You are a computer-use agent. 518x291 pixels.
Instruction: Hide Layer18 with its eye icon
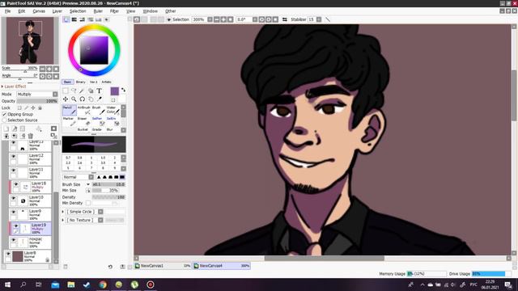tap(16, 184)
